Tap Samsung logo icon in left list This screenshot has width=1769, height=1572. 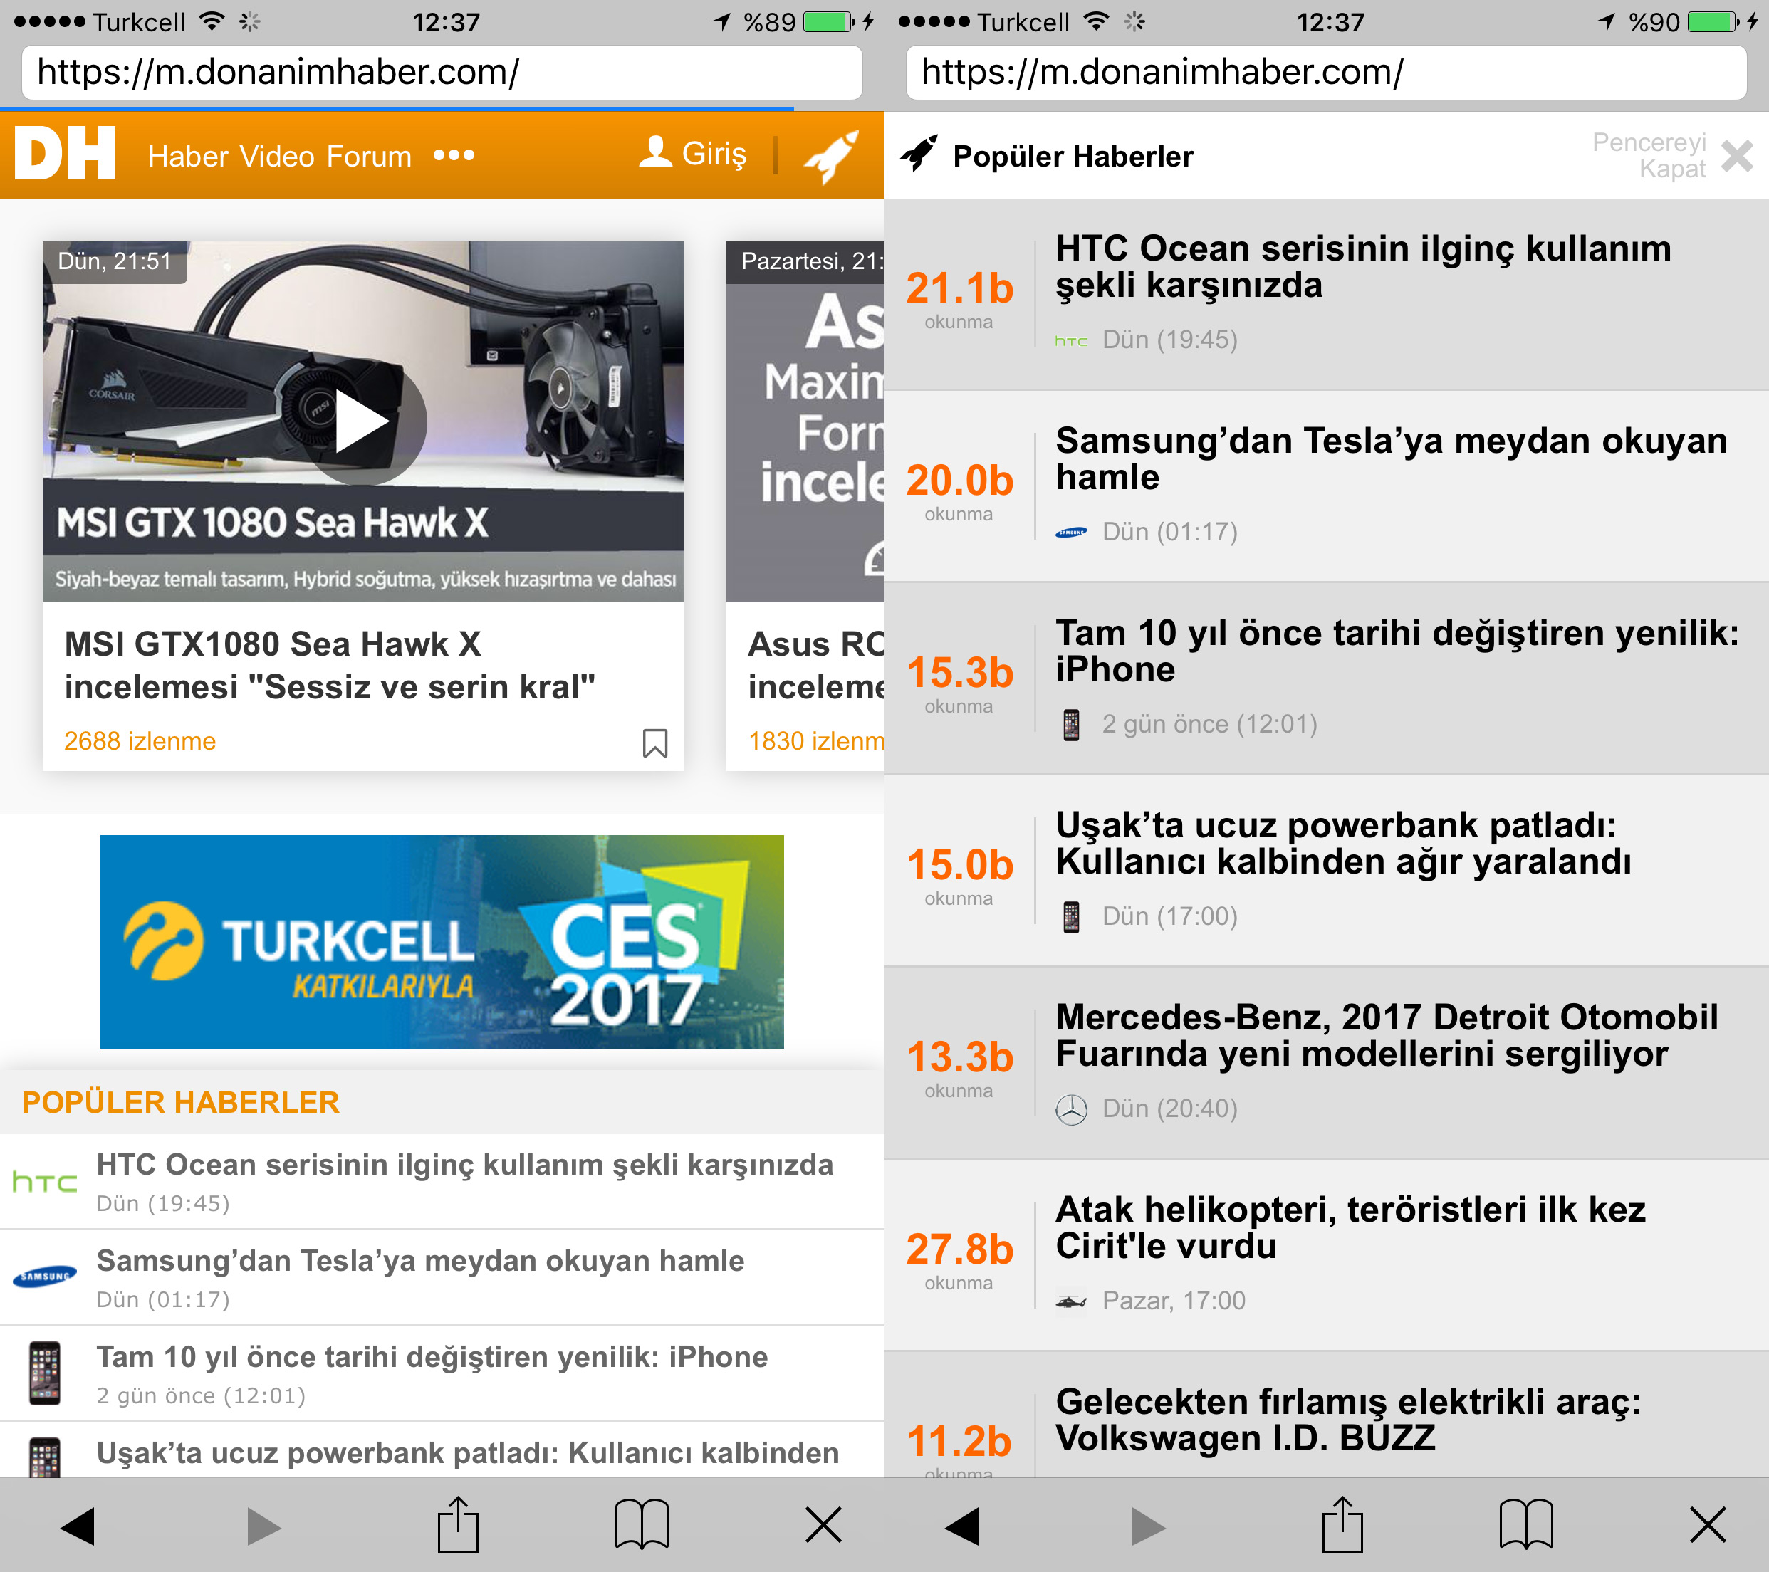(45, 1277)
